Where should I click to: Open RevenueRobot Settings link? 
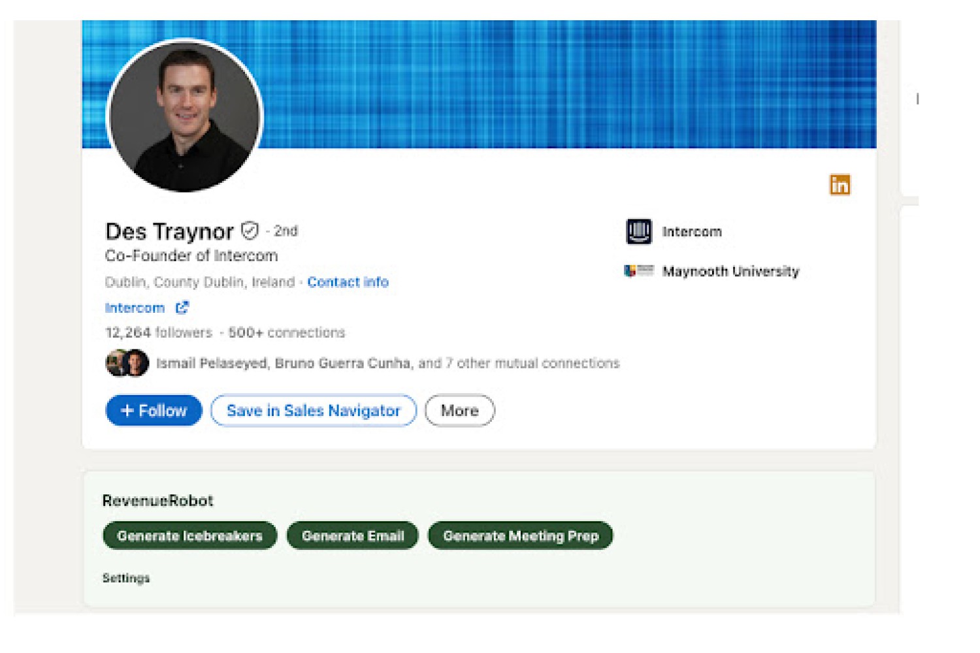tap(126, 578)
